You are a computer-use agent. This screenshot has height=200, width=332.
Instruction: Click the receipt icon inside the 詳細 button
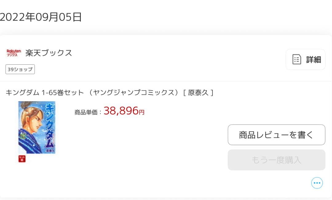(296, 59)
